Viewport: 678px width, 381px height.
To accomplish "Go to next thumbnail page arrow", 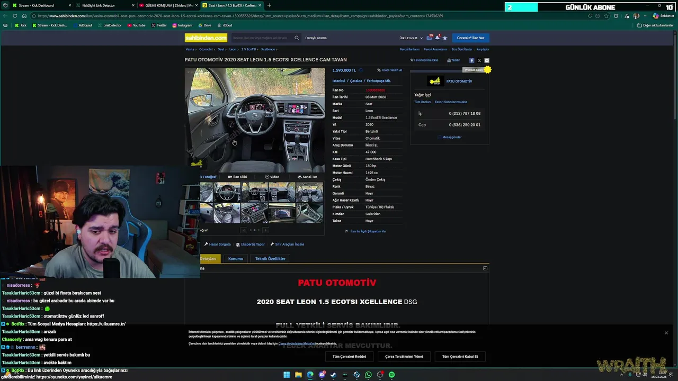I will pos(265,230).
